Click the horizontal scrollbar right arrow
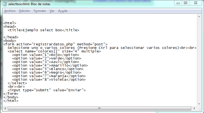Viewport: 204px width, 113px height. tap(194, 108)
